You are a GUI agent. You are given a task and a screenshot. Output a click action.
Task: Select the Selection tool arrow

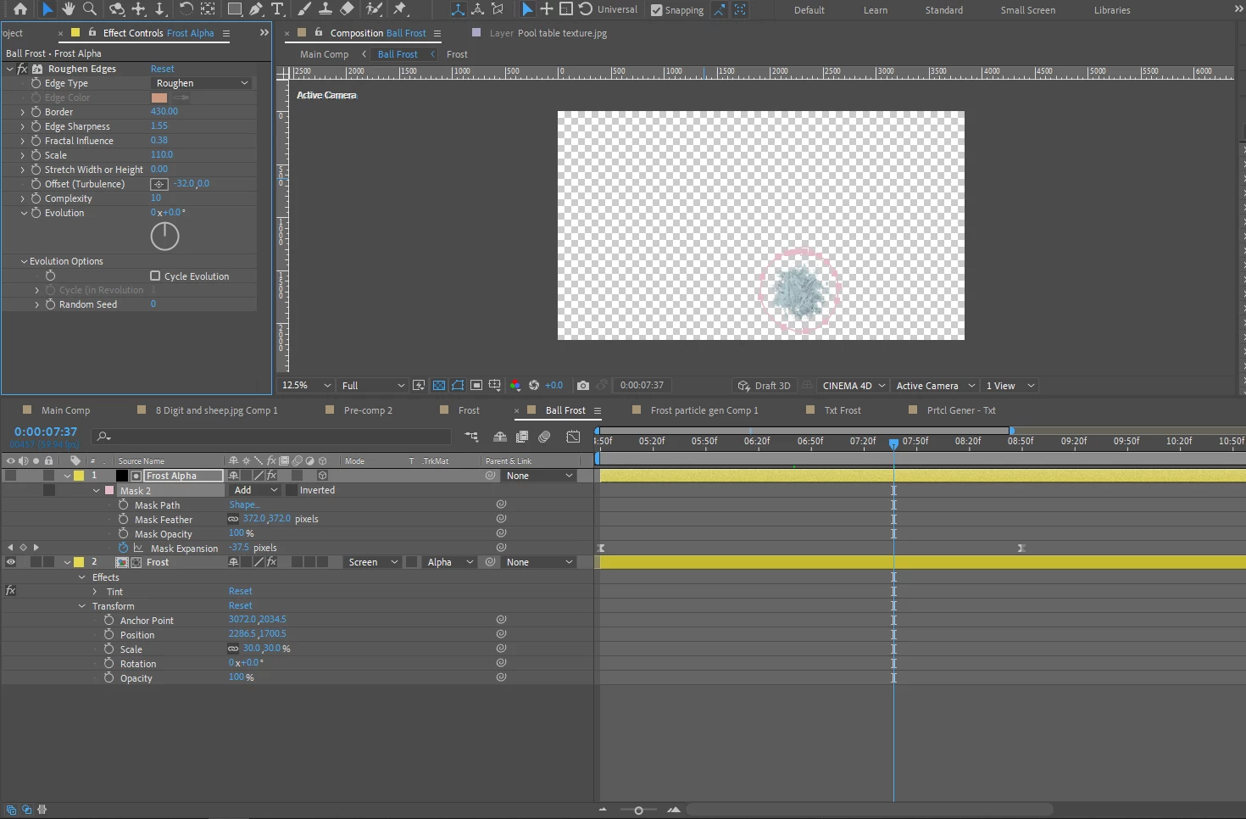coord(47,9)
